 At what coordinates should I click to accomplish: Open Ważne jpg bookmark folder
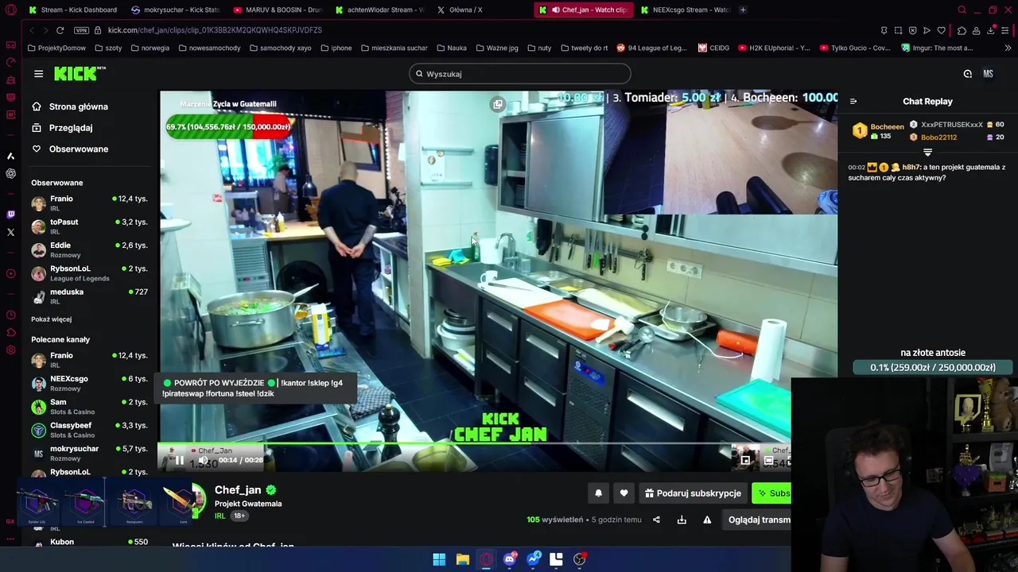coord(496,48)
